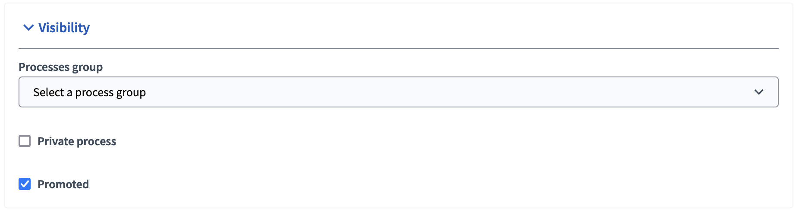The height and width of the screenshot is (214, 799).
Task: Focus the process group select box
Action: (398, 92)
